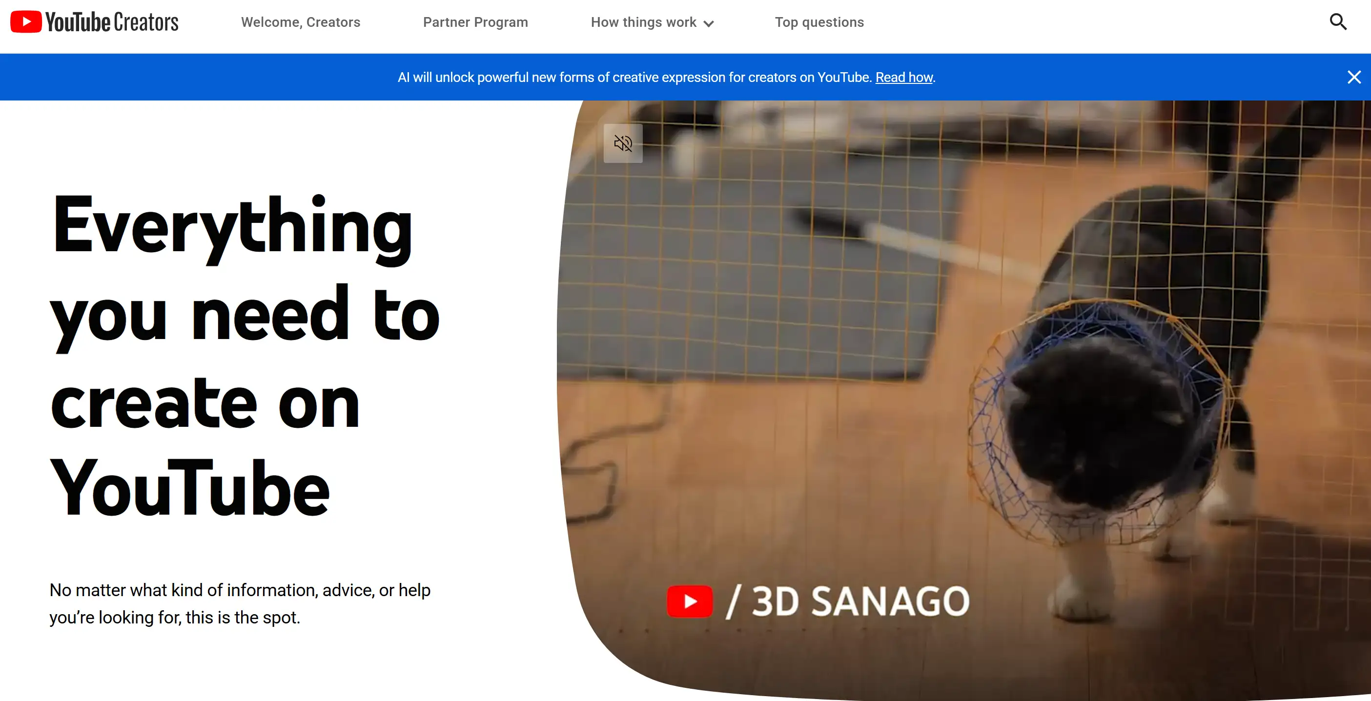
Task: Click the YouTube Creators logo
Action: click(x=94, y=22)
